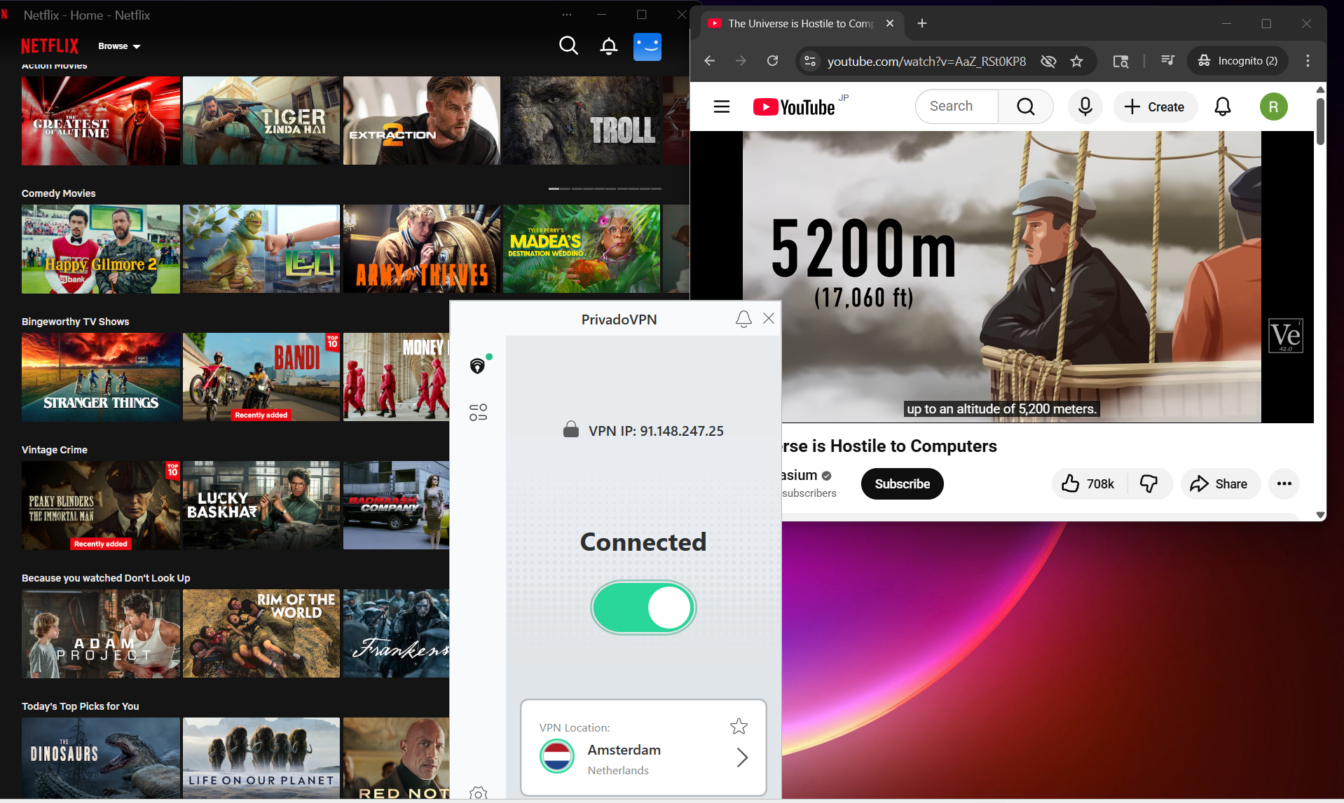This screenshot has height=803, width=1344.
Task: Open Incognito (2) indicator
Action: [x=1237, y=61]
